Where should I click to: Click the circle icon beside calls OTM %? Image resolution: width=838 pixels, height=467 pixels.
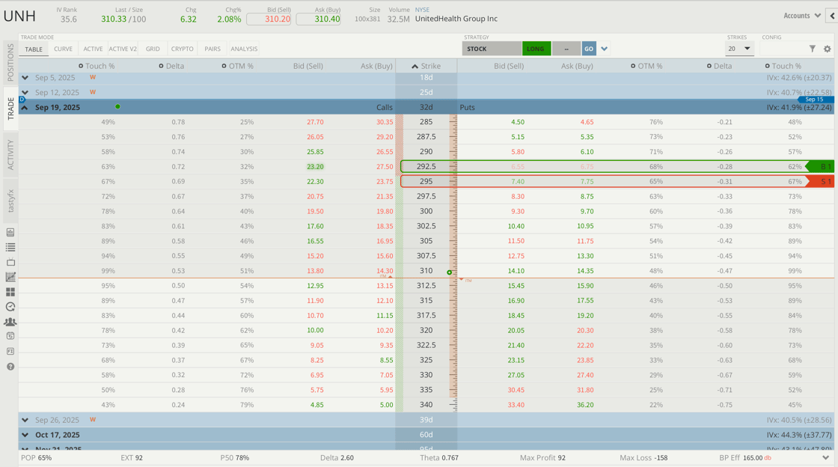(224, 66)
